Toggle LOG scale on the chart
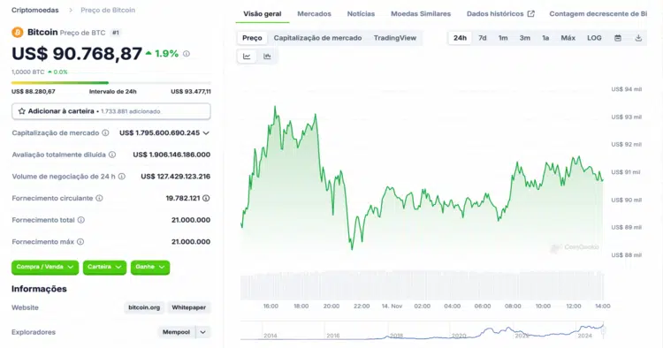663x348 pixels. (594, 38)
